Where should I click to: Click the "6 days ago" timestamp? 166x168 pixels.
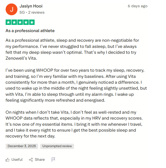pos(137,6)
